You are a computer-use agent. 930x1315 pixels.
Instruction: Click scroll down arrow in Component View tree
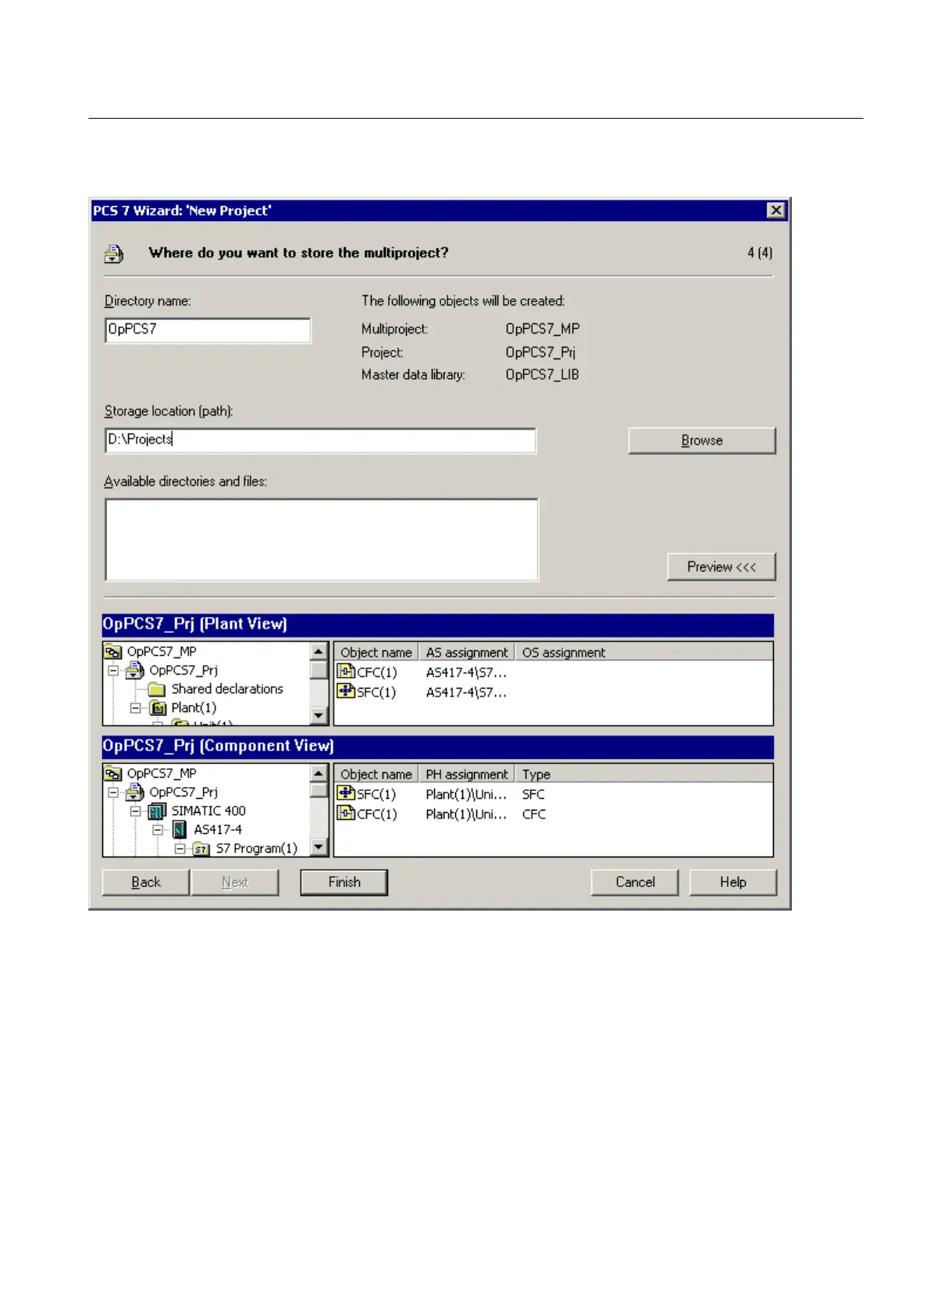319,847
